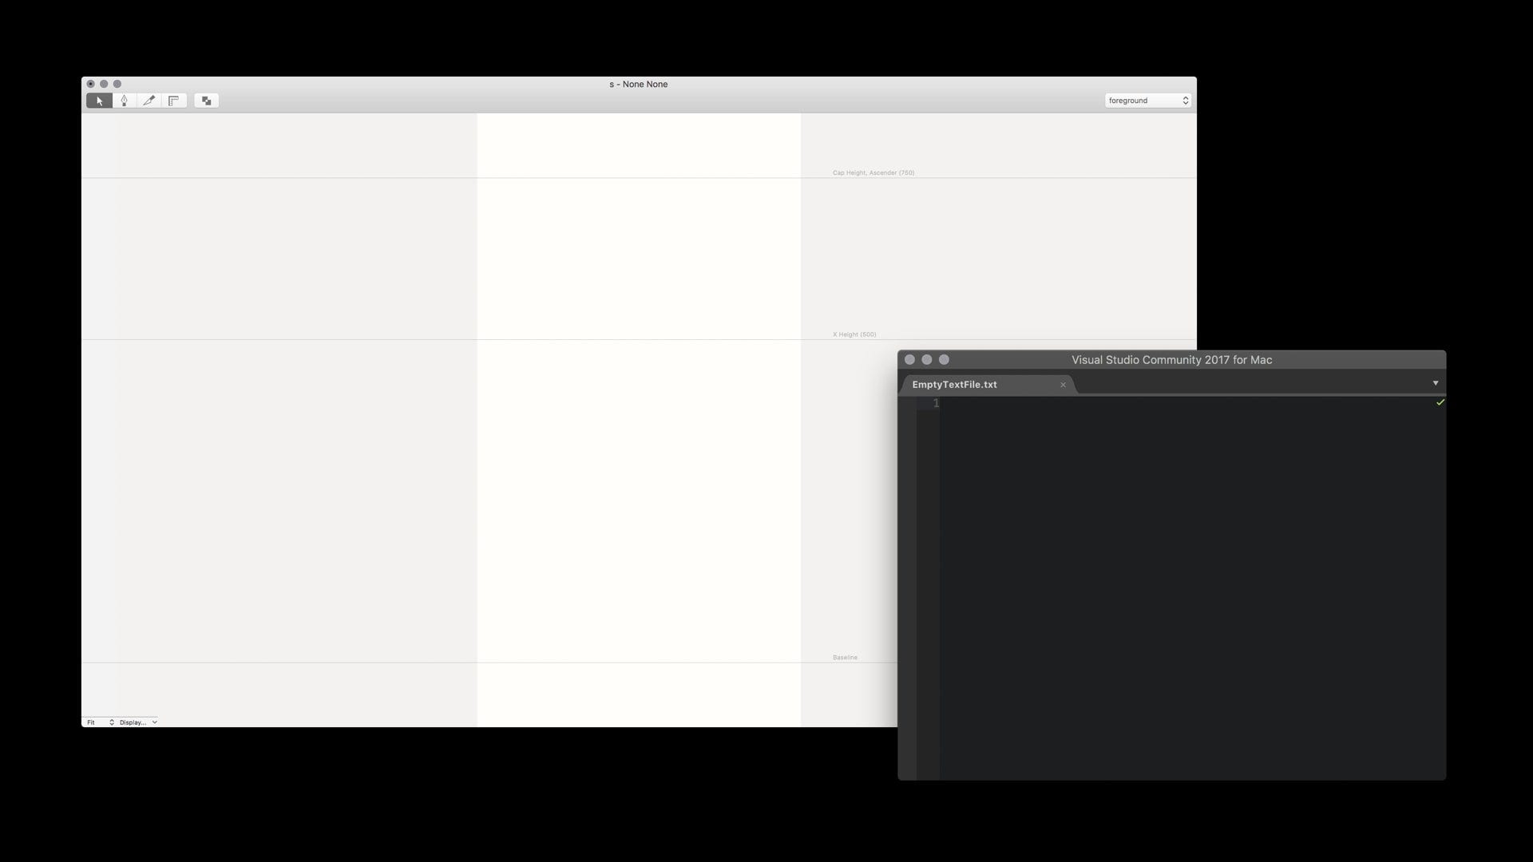The height and width of the screenshot is (862, 1533).
Task: Expand the Display options dropdown
Action: pyautogui.click(x=137, y=722)
